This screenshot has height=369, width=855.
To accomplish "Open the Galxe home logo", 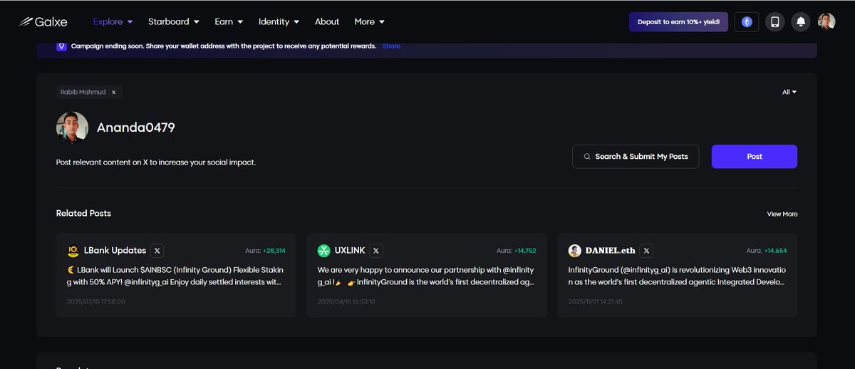I will [x=43, y=22].
